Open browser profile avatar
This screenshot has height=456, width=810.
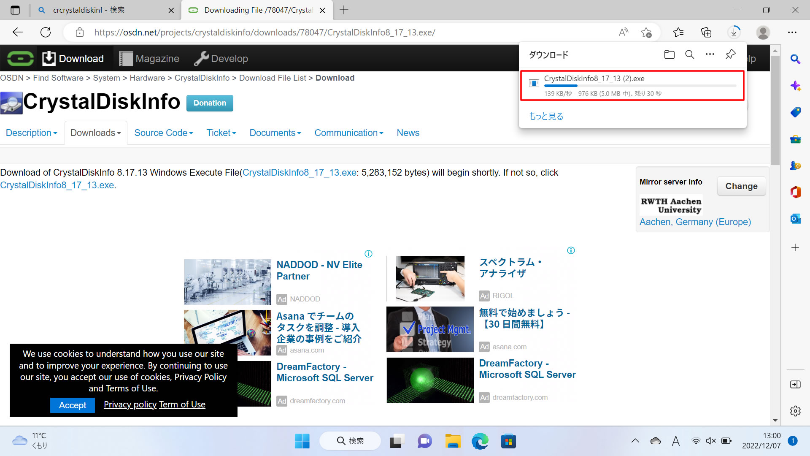tap(763, 32)
